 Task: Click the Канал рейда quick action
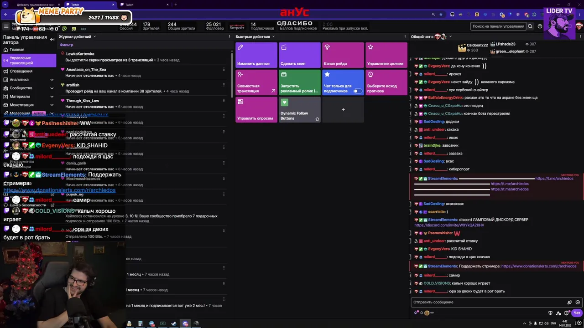pos(343,55)
